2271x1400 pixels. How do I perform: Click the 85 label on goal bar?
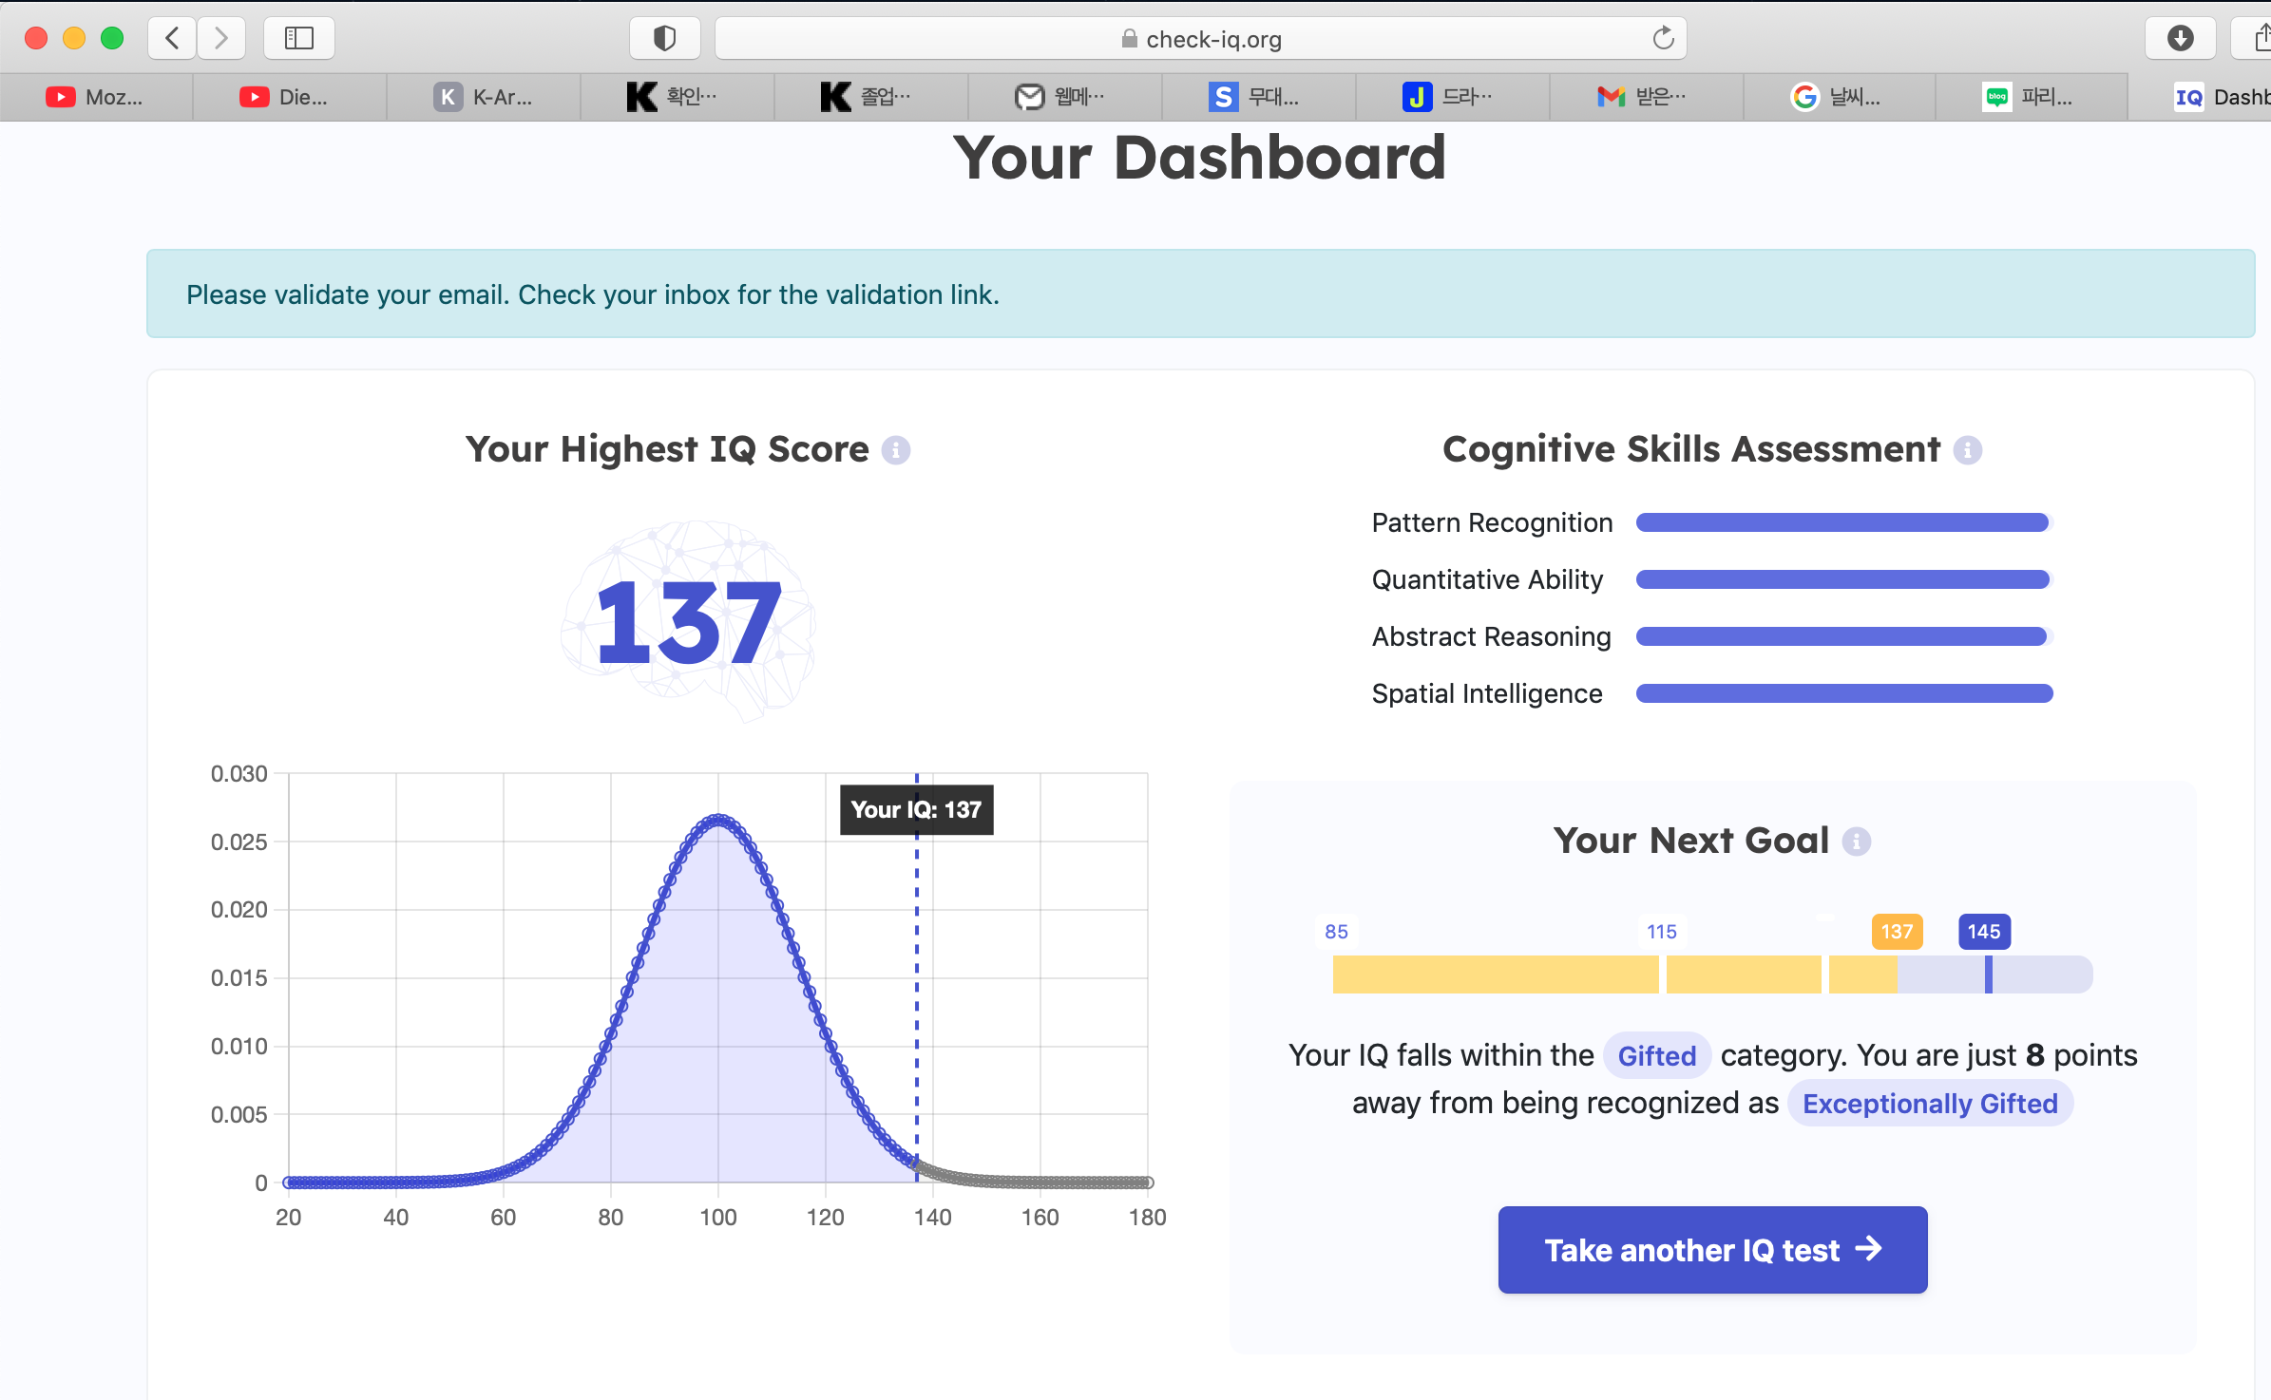pos(1336,932)
